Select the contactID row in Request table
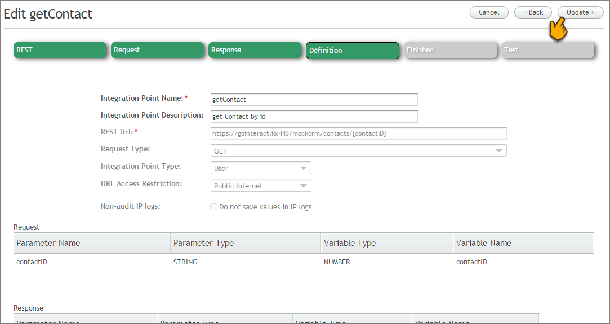Image resolution: width=610 pixels, height=324 pixels. tap(304, 262)
